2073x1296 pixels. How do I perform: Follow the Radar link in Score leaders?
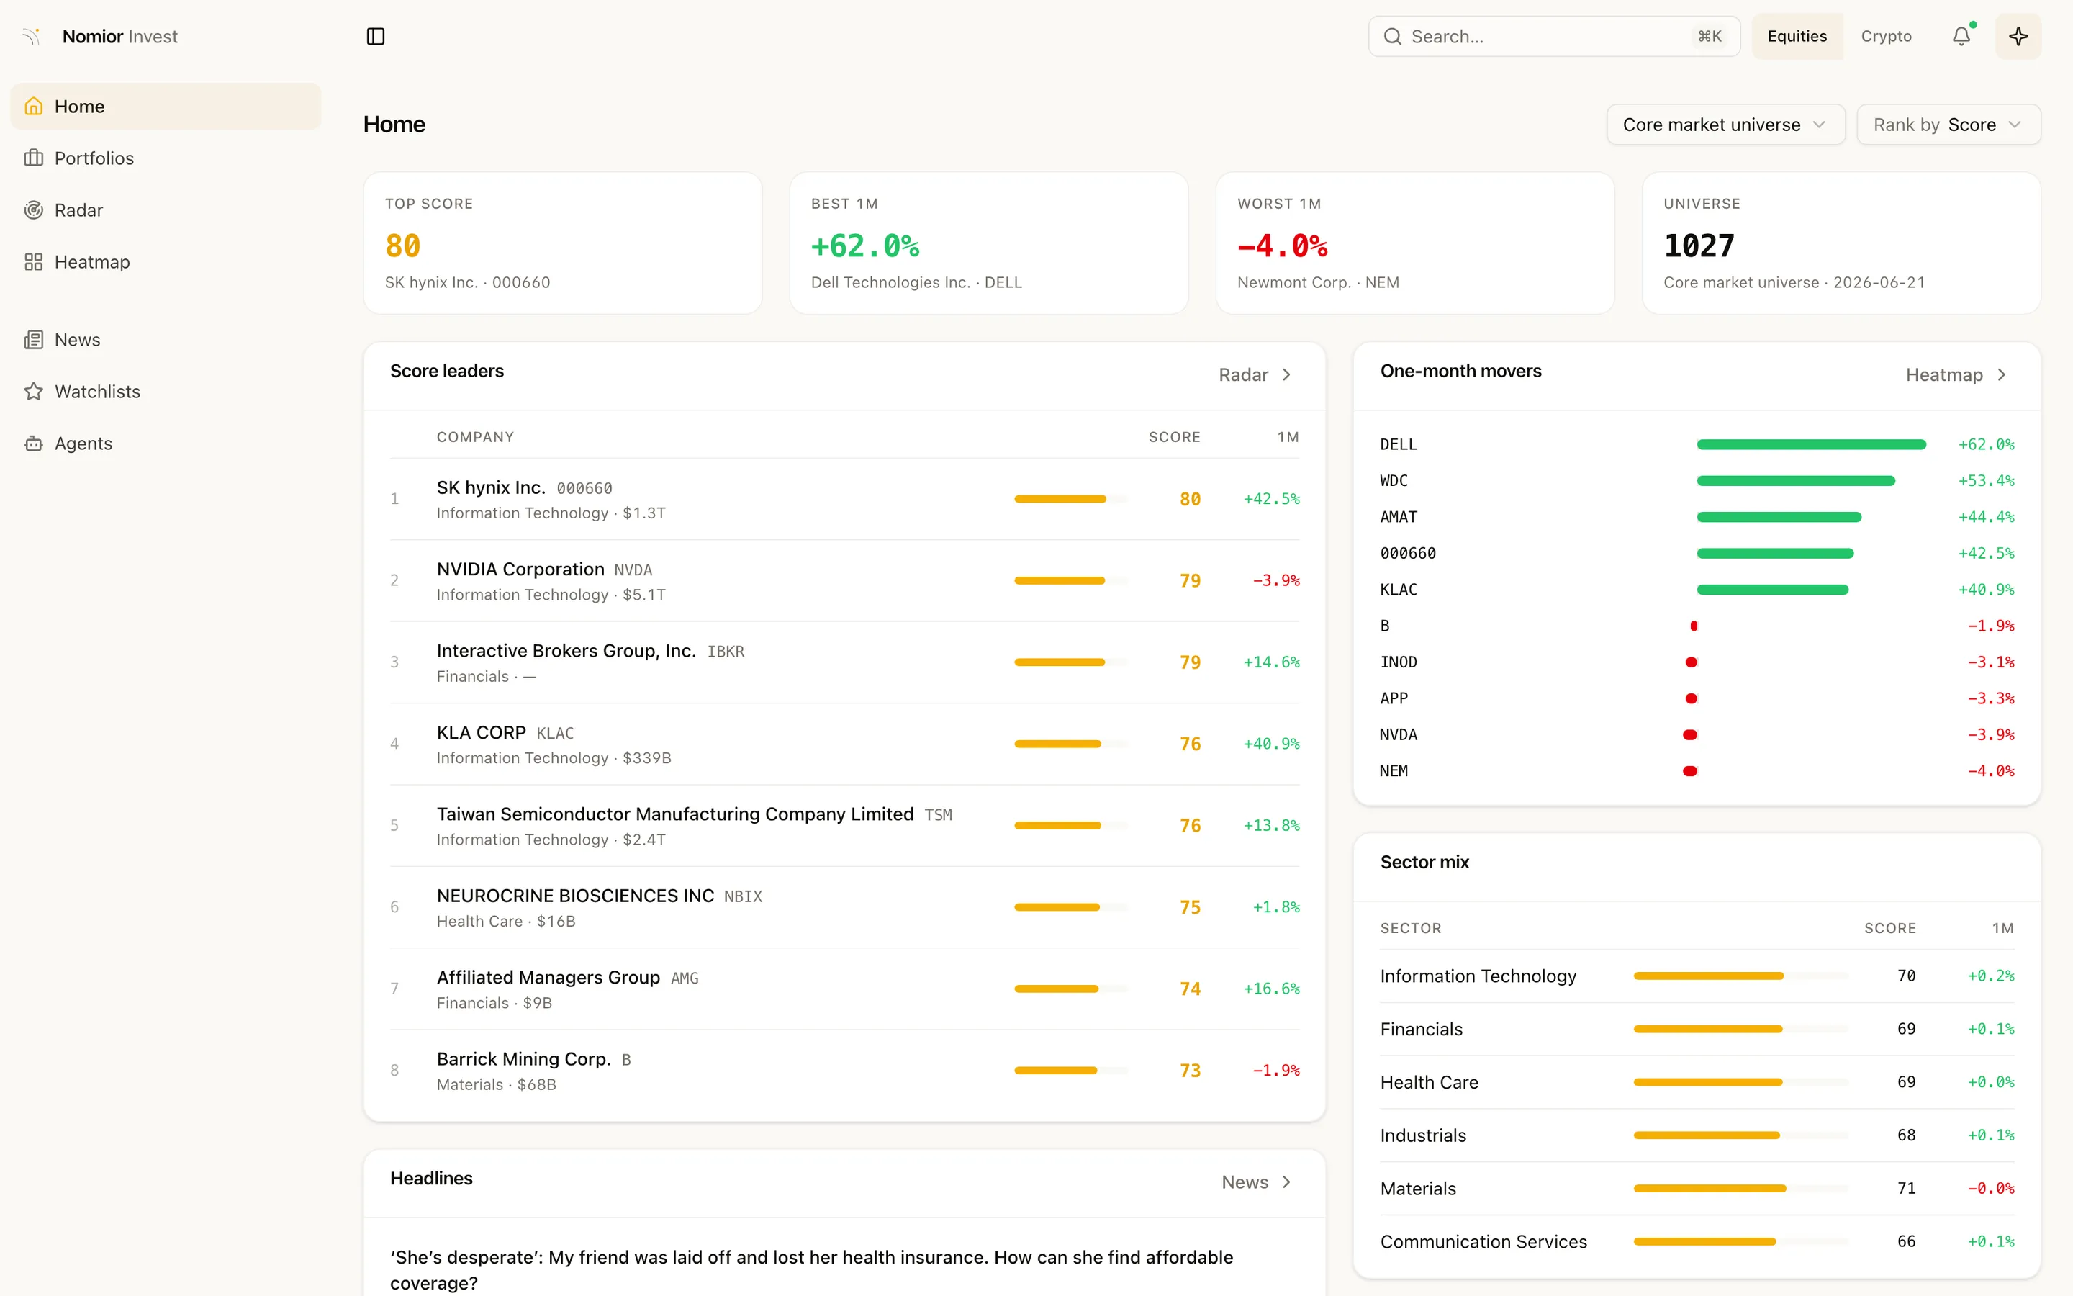click(1254, 374)
